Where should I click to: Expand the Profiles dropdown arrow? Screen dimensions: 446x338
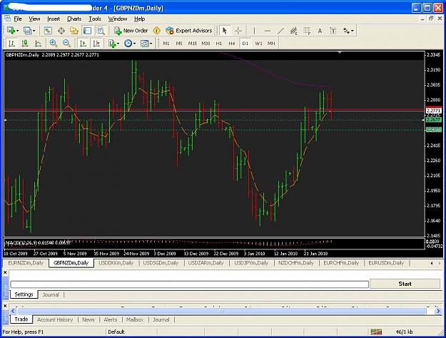click(34, 31)
